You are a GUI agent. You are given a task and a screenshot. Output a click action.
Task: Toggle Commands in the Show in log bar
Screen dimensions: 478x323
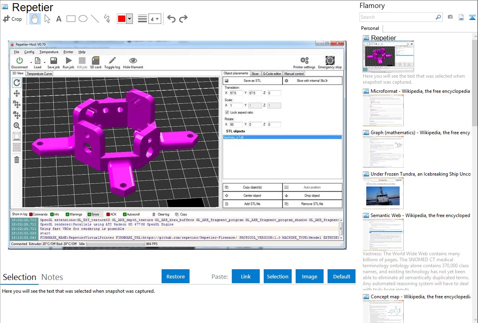pos(38,214)
